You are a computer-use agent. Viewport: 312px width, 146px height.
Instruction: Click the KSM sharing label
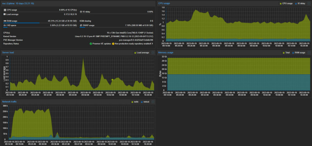point(85,21)
